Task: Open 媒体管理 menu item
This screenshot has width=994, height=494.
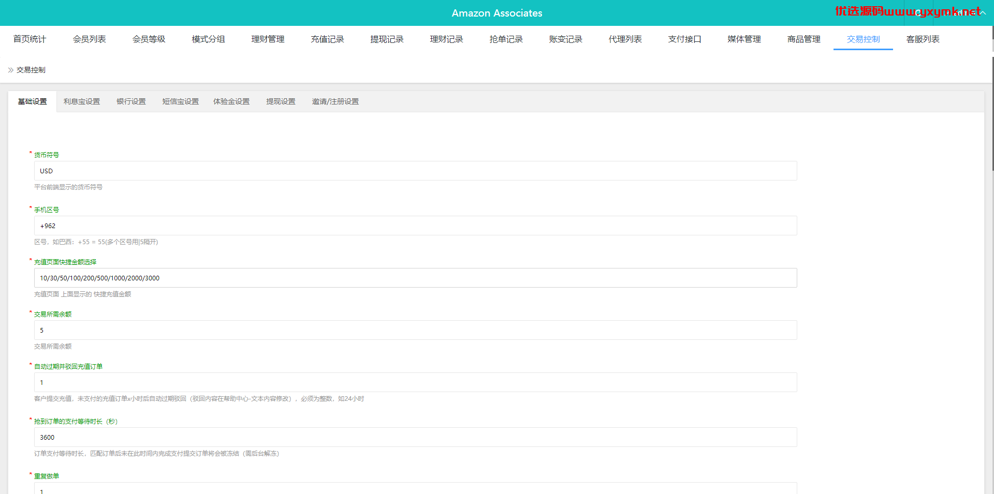Action: pyautogui.click(x=744, y=39)
